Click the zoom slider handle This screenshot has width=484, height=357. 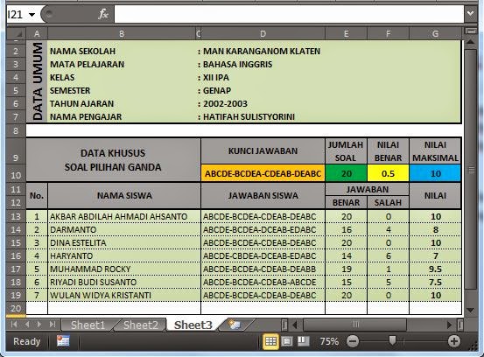(x=392, y=341)
